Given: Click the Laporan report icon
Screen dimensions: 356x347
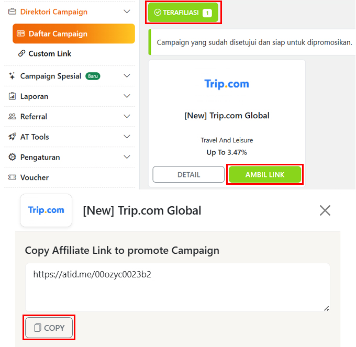Looking at the screenshot, I should tap(12, 96).
